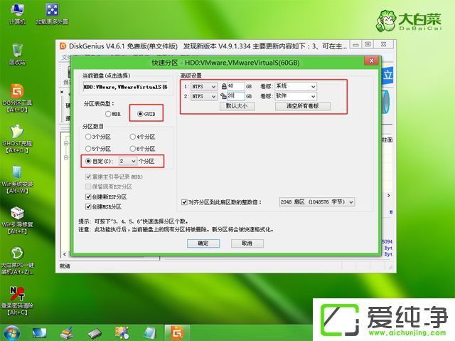Open the Win引导修复 desktop shortcut

point(17,216)
